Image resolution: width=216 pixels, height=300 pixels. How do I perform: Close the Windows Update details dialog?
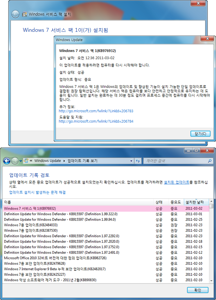(x=207, y=38)
